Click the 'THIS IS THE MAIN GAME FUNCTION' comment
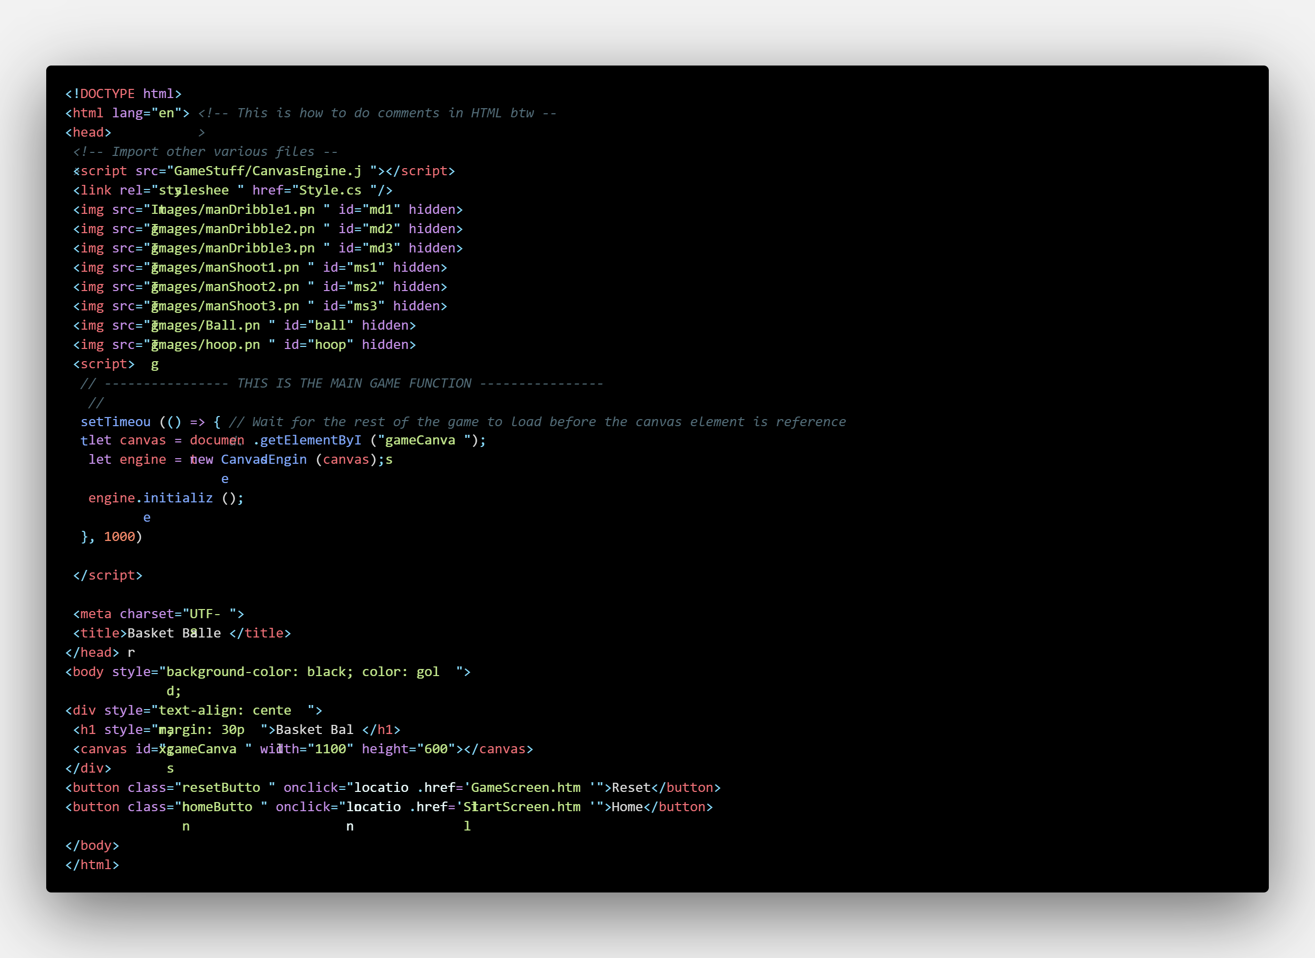1315x958 pixels. pos(354,384)
